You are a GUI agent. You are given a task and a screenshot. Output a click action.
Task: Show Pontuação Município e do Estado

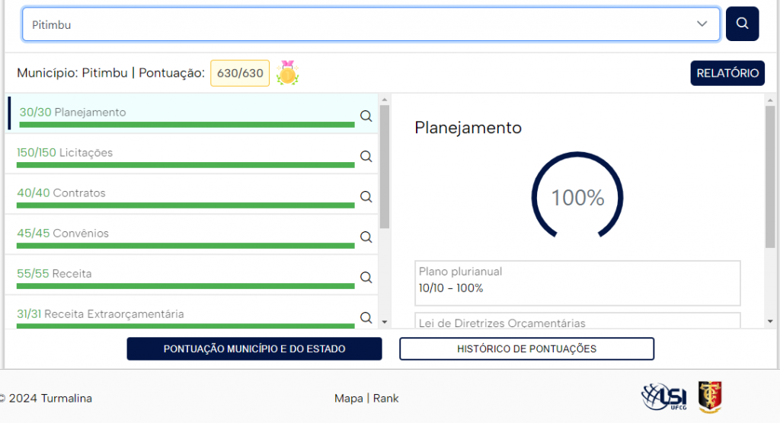coord(254,348)
